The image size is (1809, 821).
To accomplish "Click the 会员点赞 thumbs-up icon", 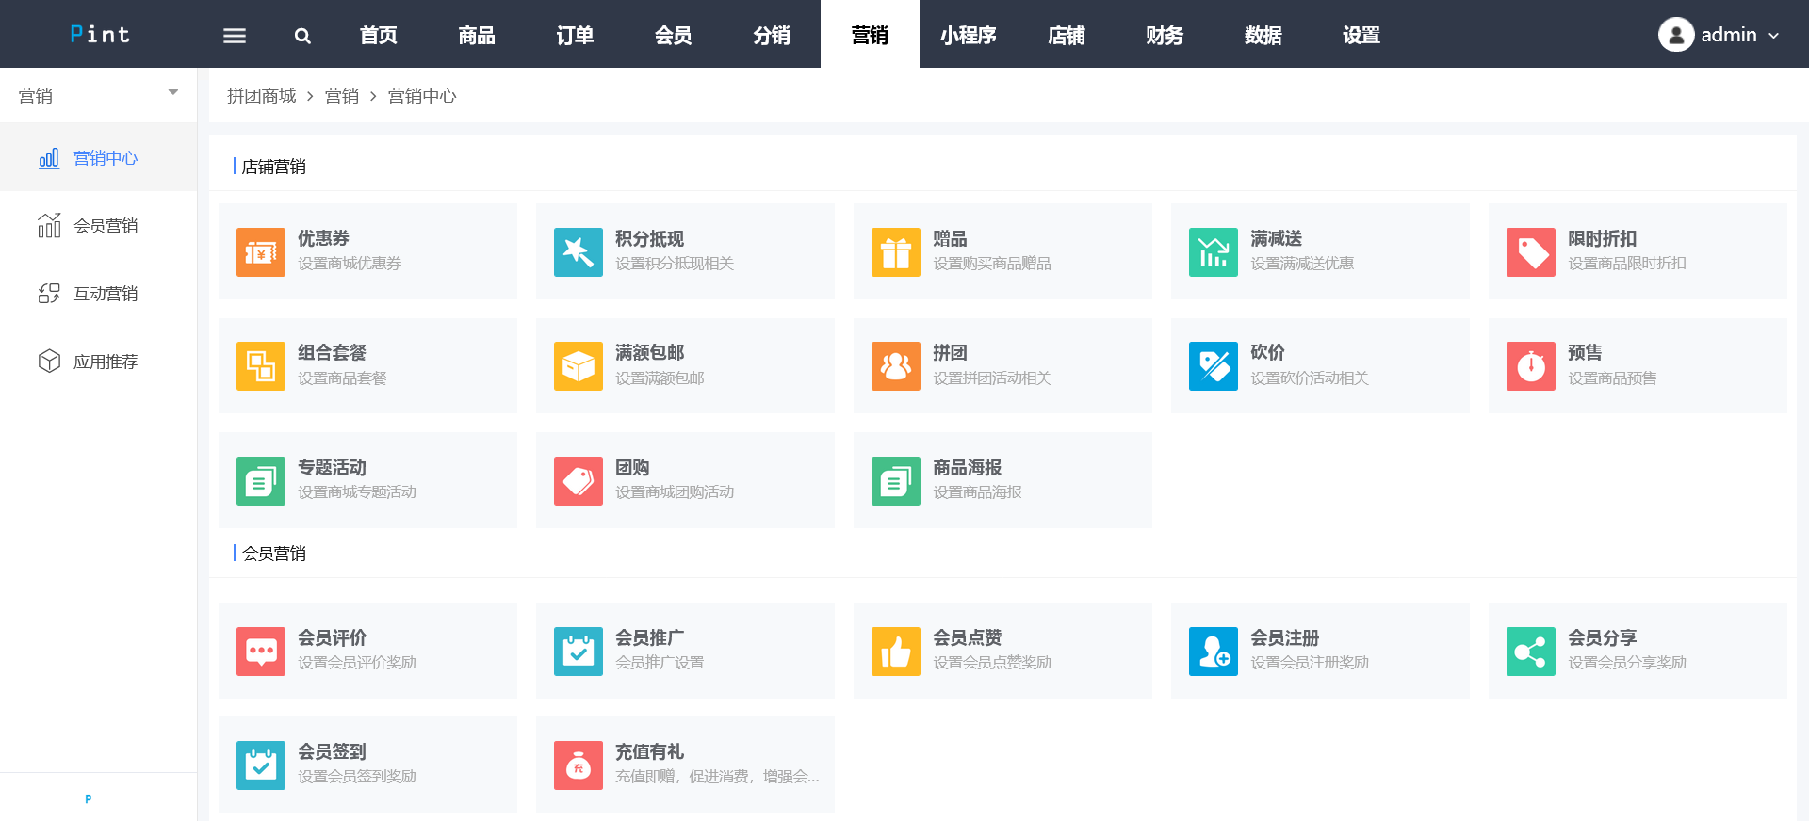I will tap(896, 652).
